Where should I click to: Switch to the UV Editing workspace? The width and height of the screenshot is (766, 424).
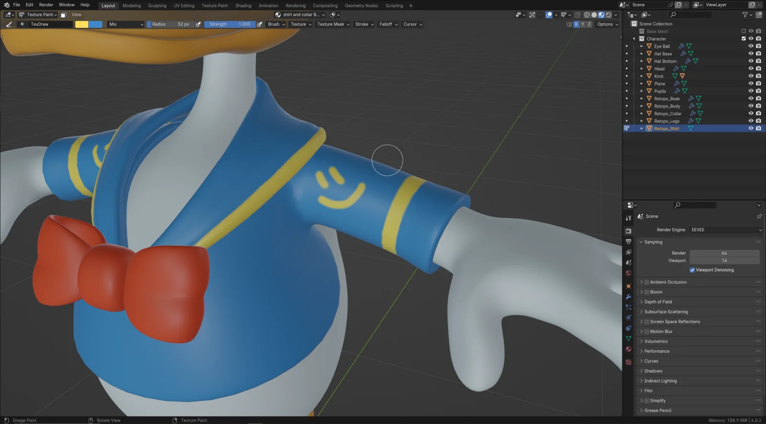184,6
